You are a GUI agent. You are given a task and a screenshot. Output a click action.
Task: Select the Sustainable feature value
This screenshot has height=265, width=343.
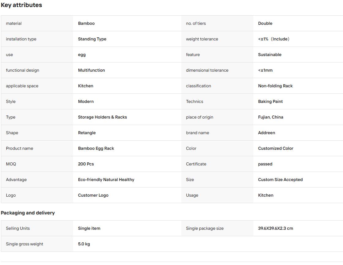(270, 55)
